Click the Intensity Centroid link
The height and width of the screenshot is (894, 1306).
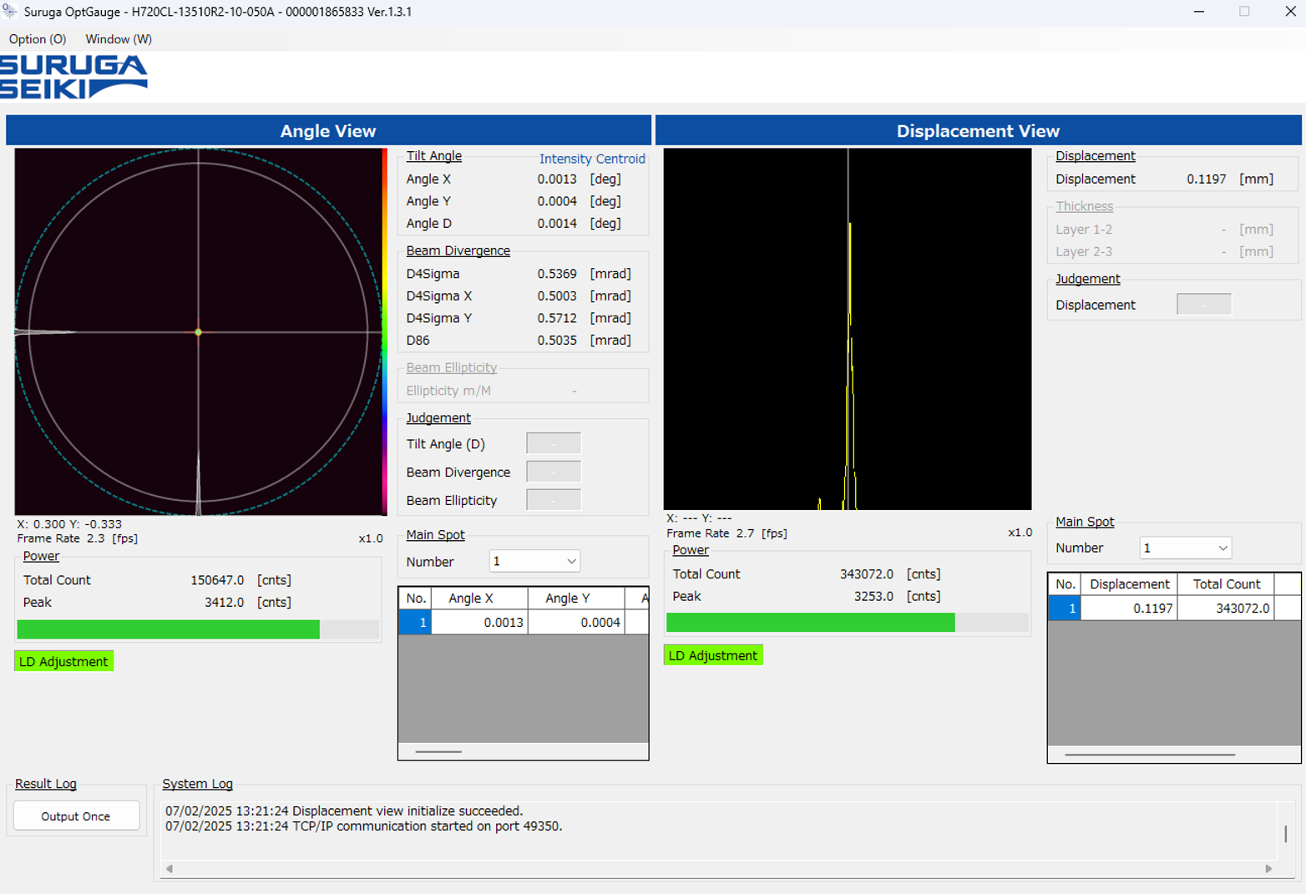(x=592, y=159)
